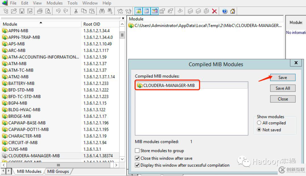This screenshot has height=176, width=306.
Task: Open Help via blue question mark icon
Action: tap(225, 11)
